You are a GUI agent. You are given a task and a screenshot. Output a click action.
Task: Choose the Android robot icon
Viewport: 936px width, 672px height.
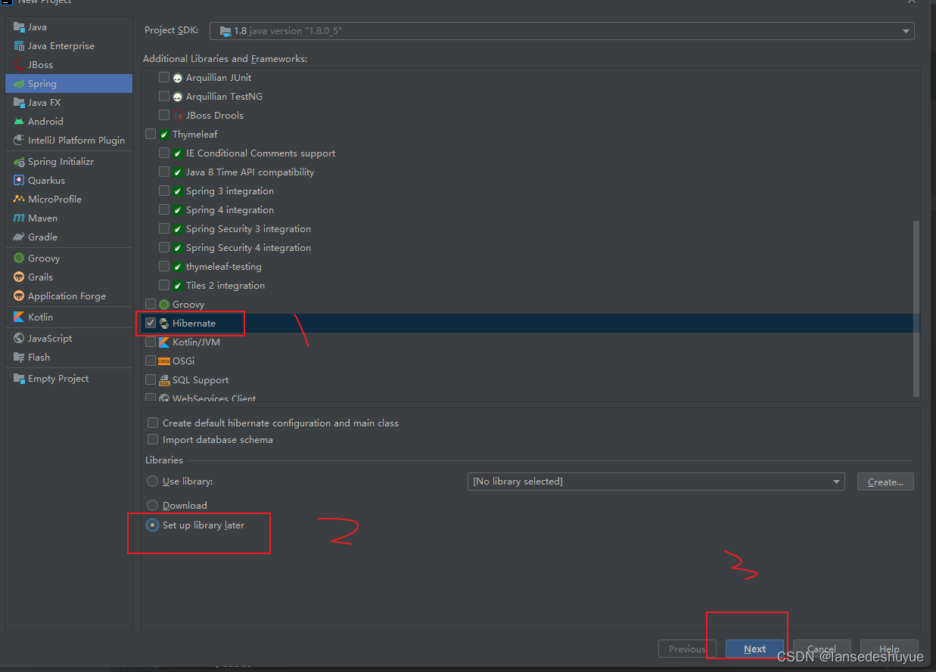[x=19, y=122]
